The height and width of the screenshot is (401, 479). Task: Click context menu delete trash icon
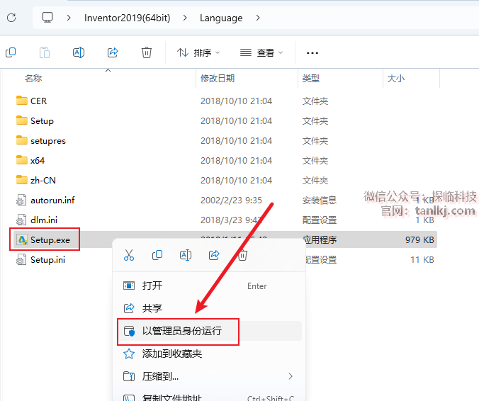(242, 255)
